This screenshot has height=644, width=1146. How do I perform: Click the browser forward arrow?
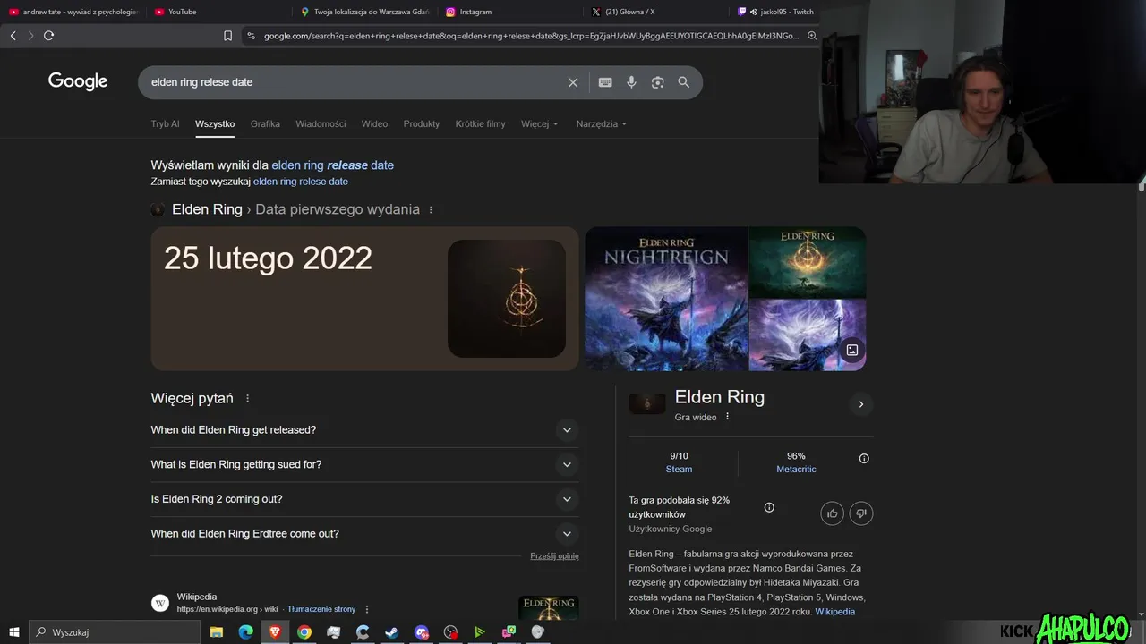coord(30,36)
